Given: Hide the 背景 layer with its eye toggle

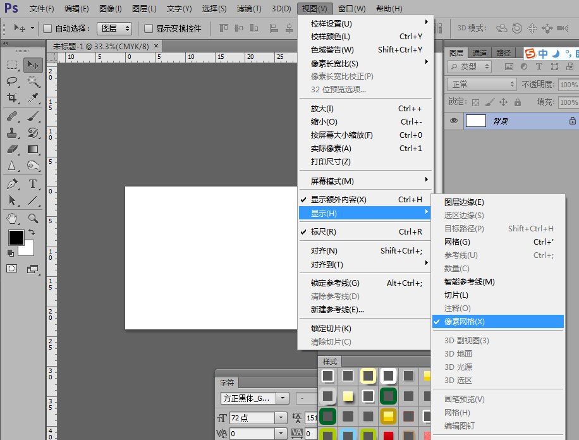Looking at the screenshot, I should [453, 121].
